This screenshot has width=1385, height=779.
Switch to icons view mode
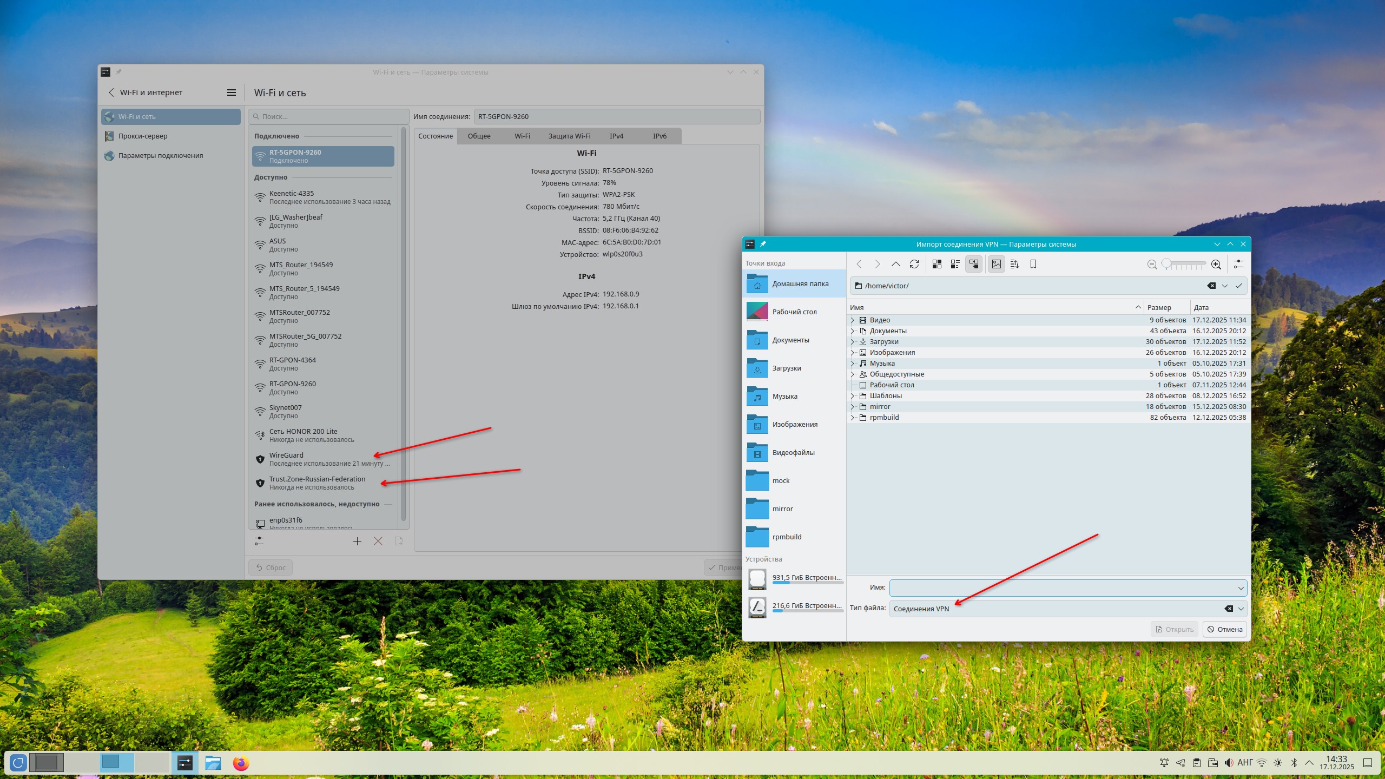(937, 264)
